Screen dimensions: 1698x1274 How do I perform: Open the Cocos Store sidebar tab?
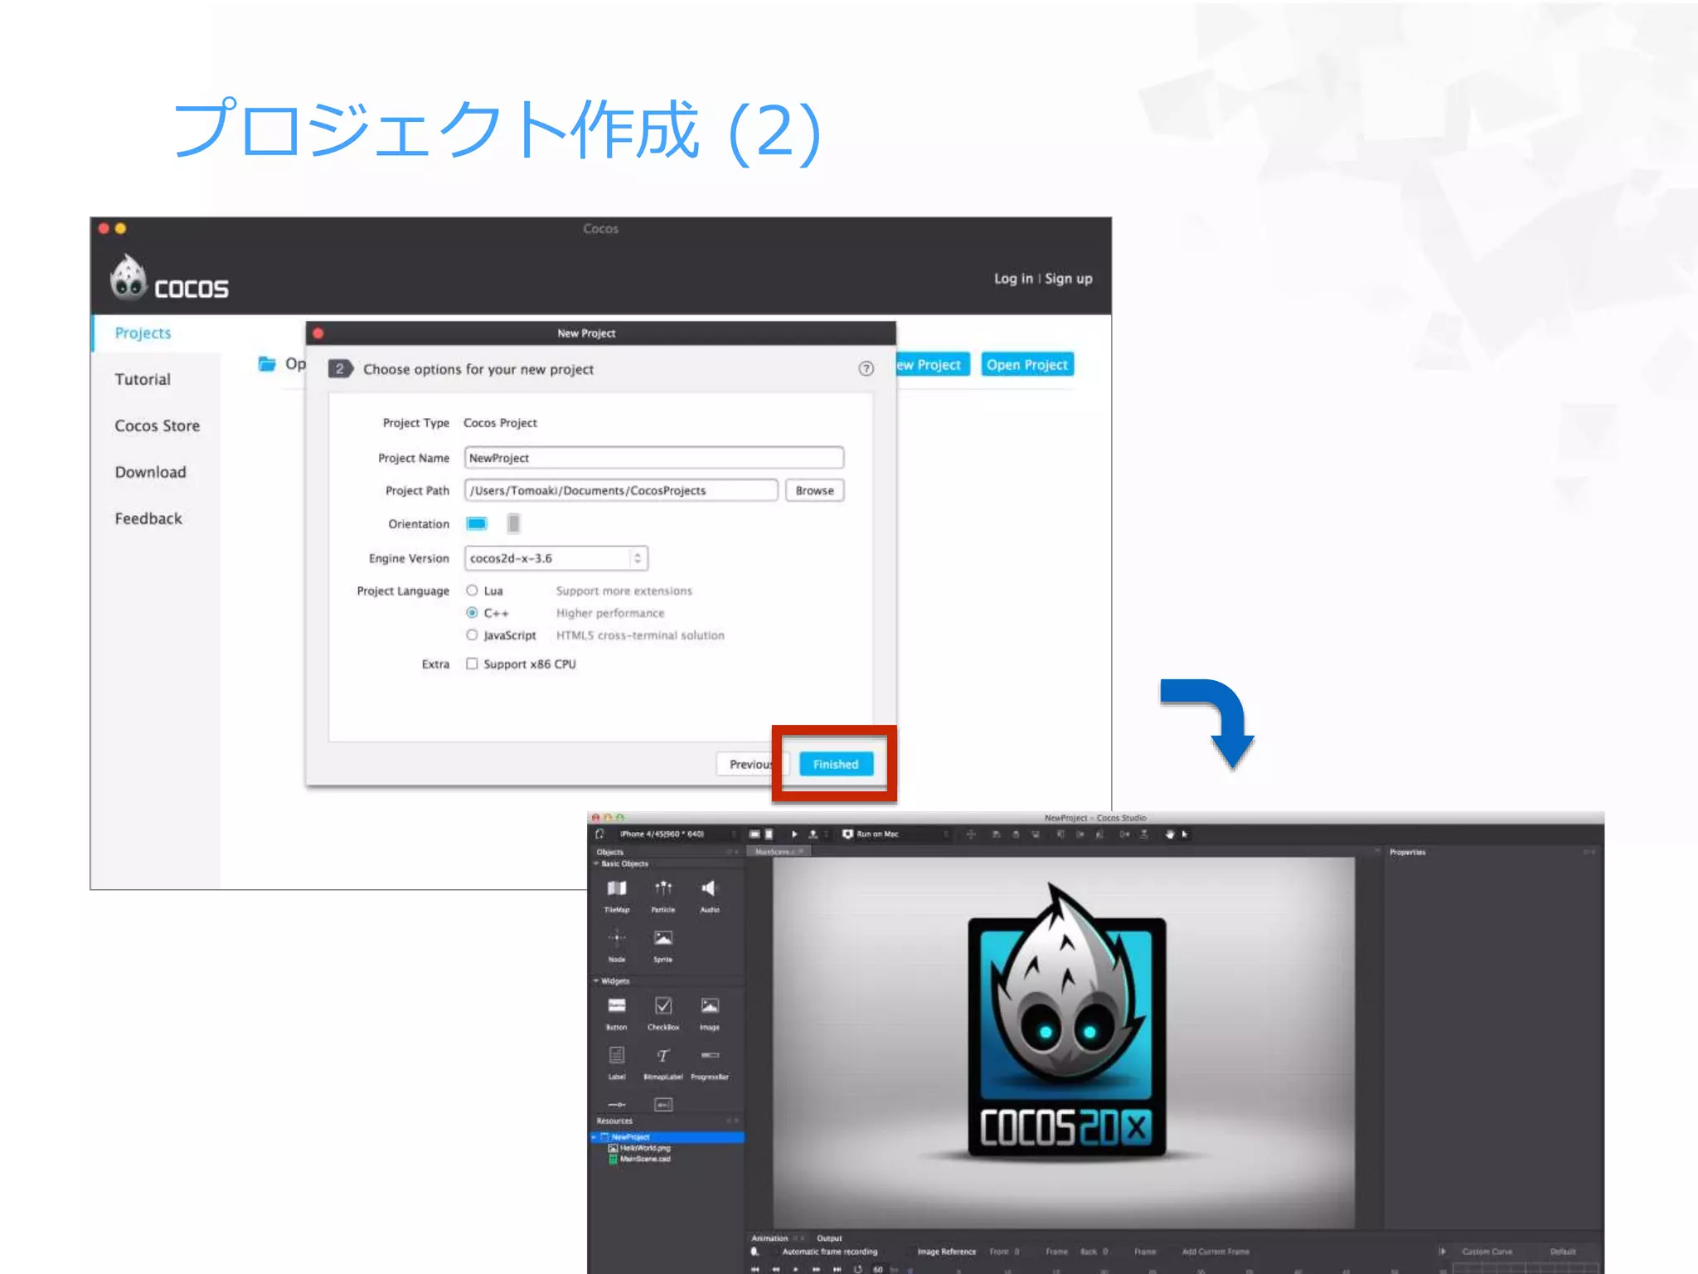click(157, 425)
